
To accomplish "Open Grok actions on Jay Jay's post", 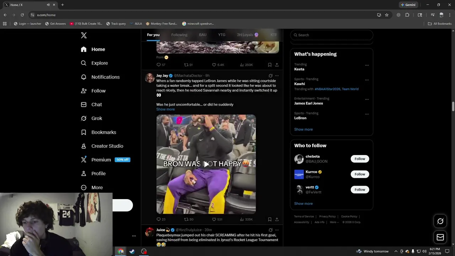I will 271,76.
